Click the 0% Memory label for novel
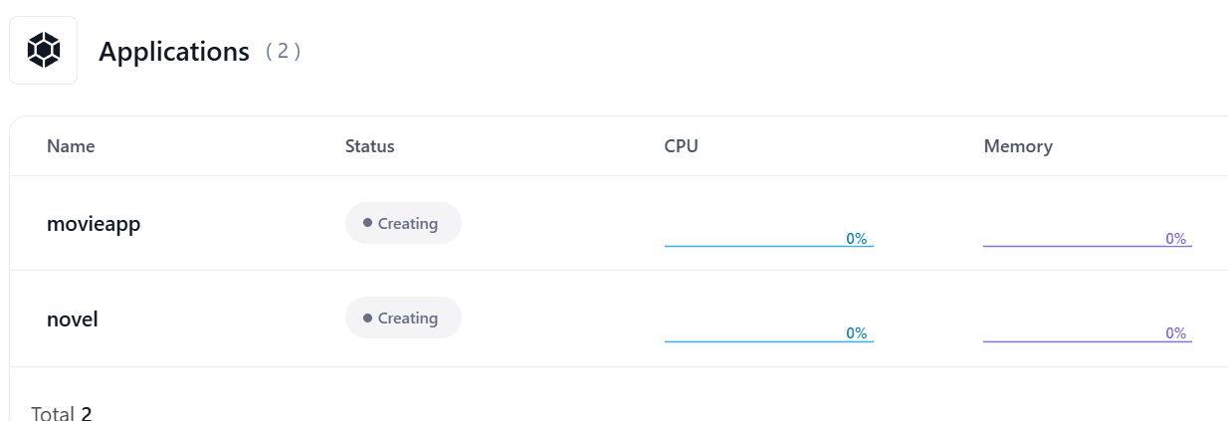 click(1176, 333)
